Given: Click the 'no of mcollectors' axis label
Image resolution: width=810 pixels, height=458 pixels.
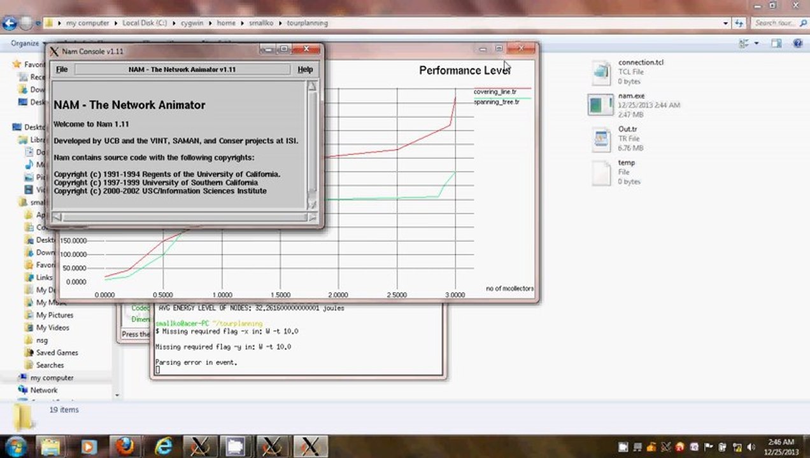Looking at the screenshot, I should click(x=509, y=289).
